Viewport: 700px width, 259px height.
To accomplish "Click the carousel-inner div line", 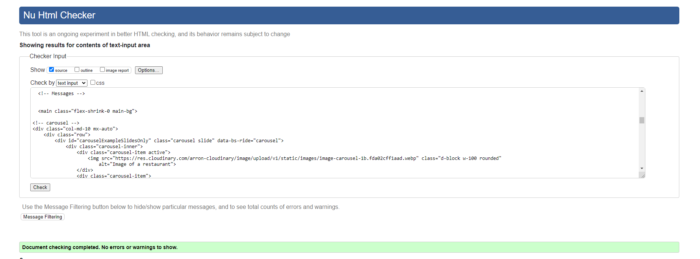I will 104,147.
